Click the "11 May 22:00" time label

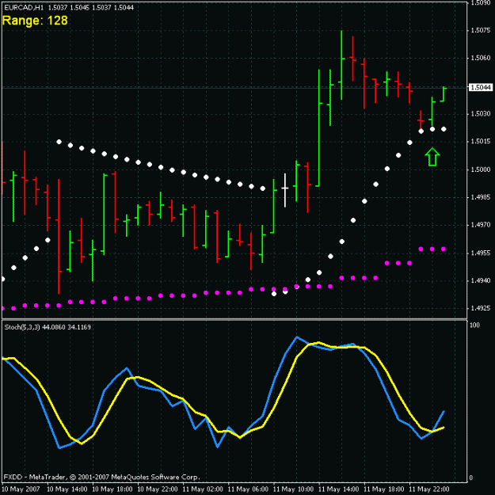point(429,489)
